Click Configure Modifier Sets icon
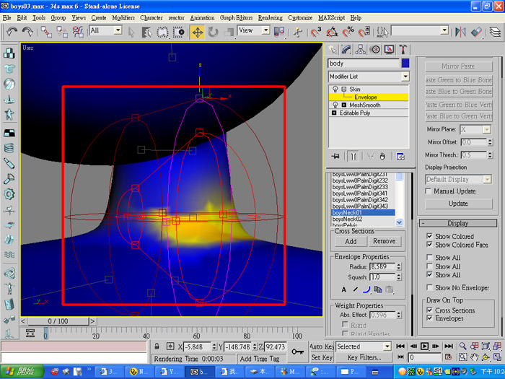This screenshot has width=505, height=379. (400, 157)
